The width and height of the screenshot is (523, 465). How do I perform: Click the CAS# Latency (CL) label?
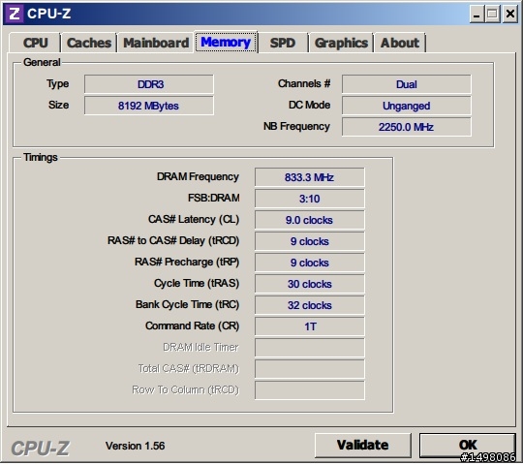coord(194,220)
